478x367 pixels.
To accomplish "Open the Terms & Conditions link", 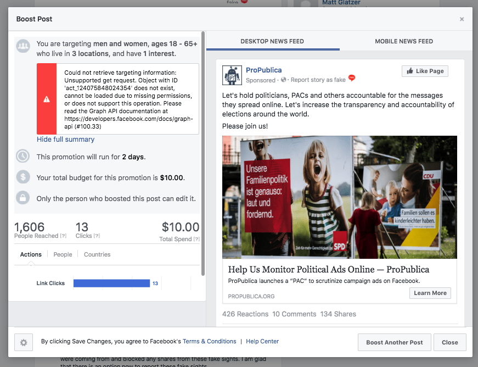I will 210,341.
